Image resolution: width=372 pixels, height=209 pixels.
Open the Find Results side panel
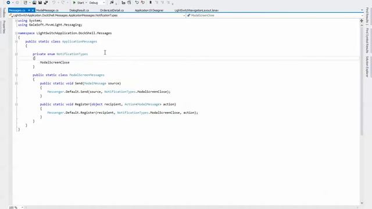pos(367,16)
